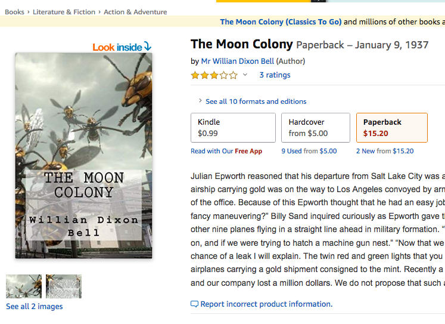
Task: Select the Hardcover format option
Action: pyautogui.click(x=315, y=128)
